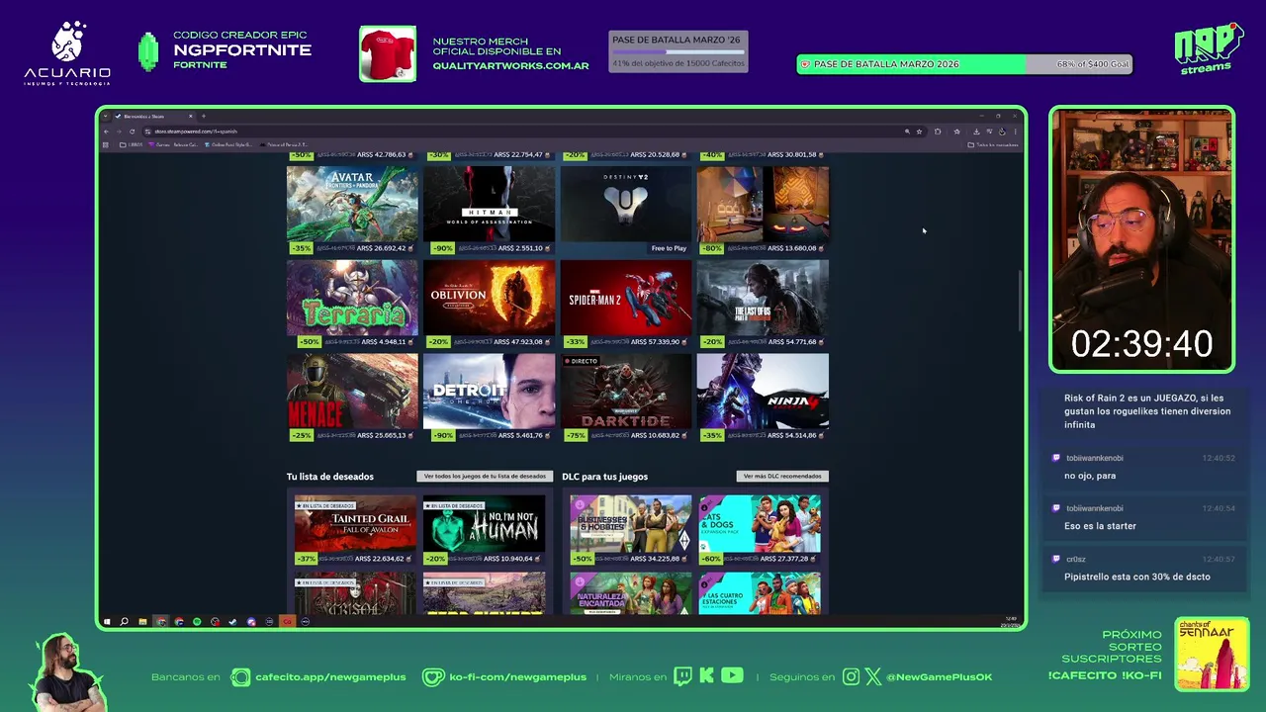Open the browser extensions puzzle icon
Screen dimensions: 1266x712
coord(938,132)
